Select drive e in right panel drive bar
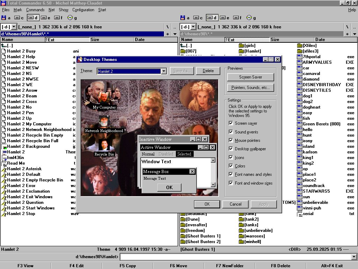 tap(224, 18)
